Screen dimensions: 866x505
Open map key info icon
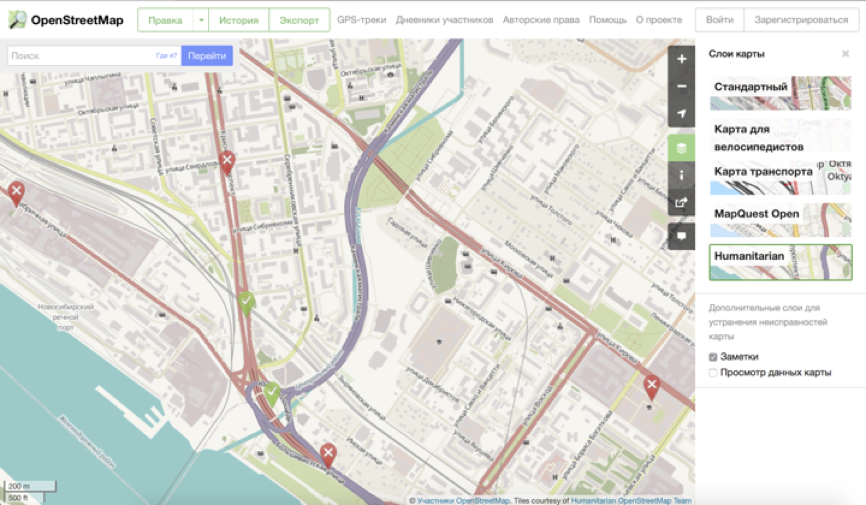pyautogui.click(x=681, y=175)
